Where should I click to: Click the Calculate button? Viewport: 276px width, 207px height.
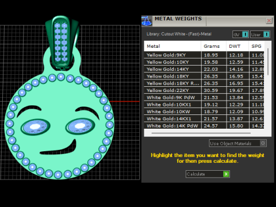[208, 174]
